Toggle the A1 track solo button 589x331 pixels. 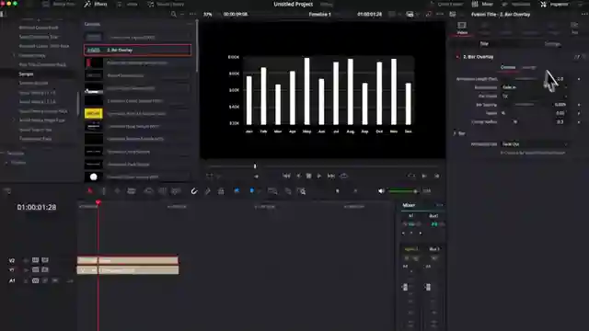(x=45, y=280)
